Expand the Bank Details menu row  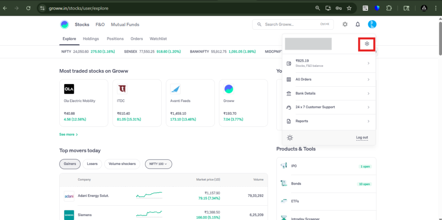coord(328,94)
